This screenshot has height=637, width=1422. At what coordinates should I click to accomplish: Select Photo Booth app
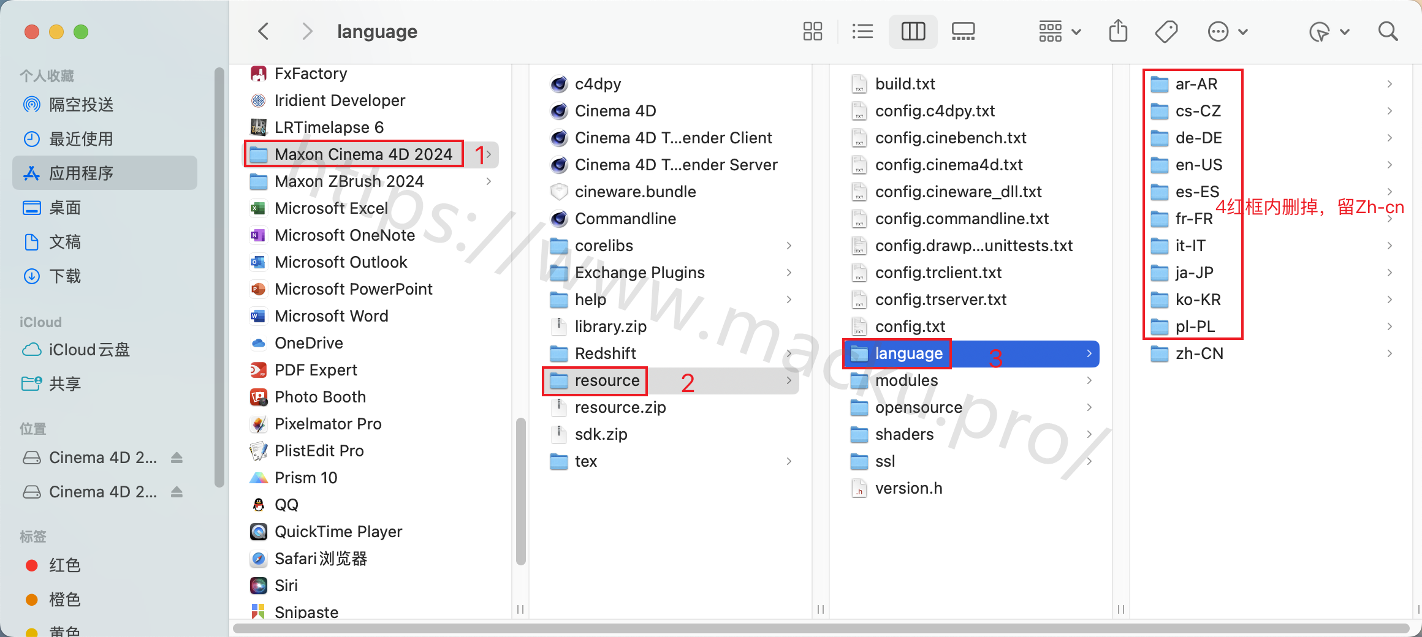pyautogui.click(x=371, y=397)
